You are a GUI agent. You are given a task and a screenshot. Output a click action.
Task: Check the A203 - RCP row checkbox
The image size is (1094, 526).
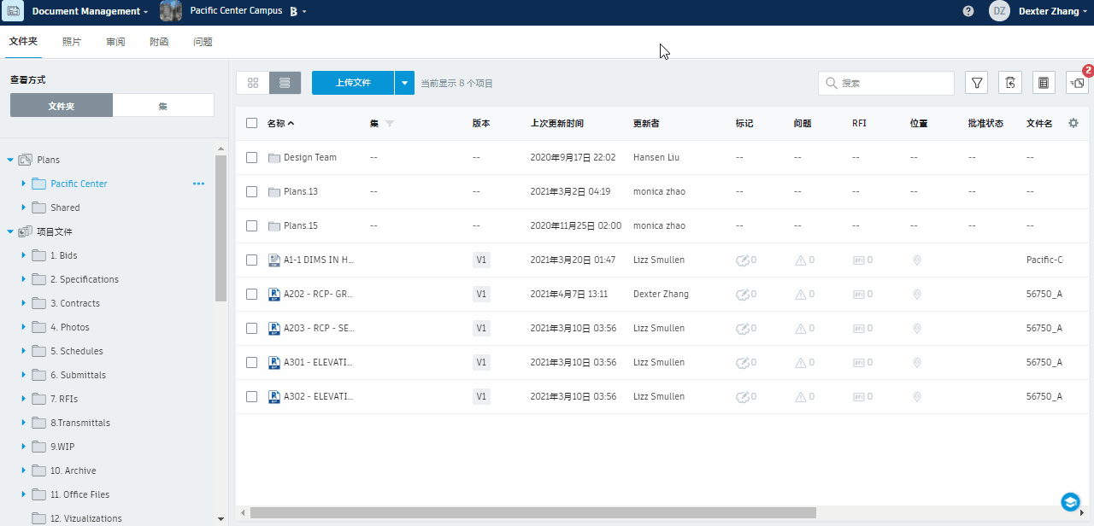(x=251, y=328)
